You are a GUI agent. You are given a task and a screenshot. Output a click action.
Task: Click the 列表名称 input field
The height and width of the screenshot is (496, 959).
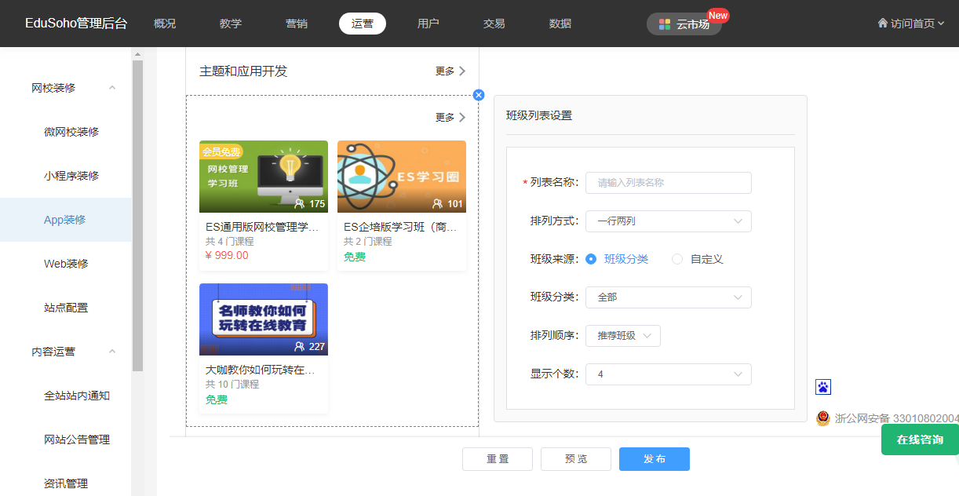click(x=669, y=183)
